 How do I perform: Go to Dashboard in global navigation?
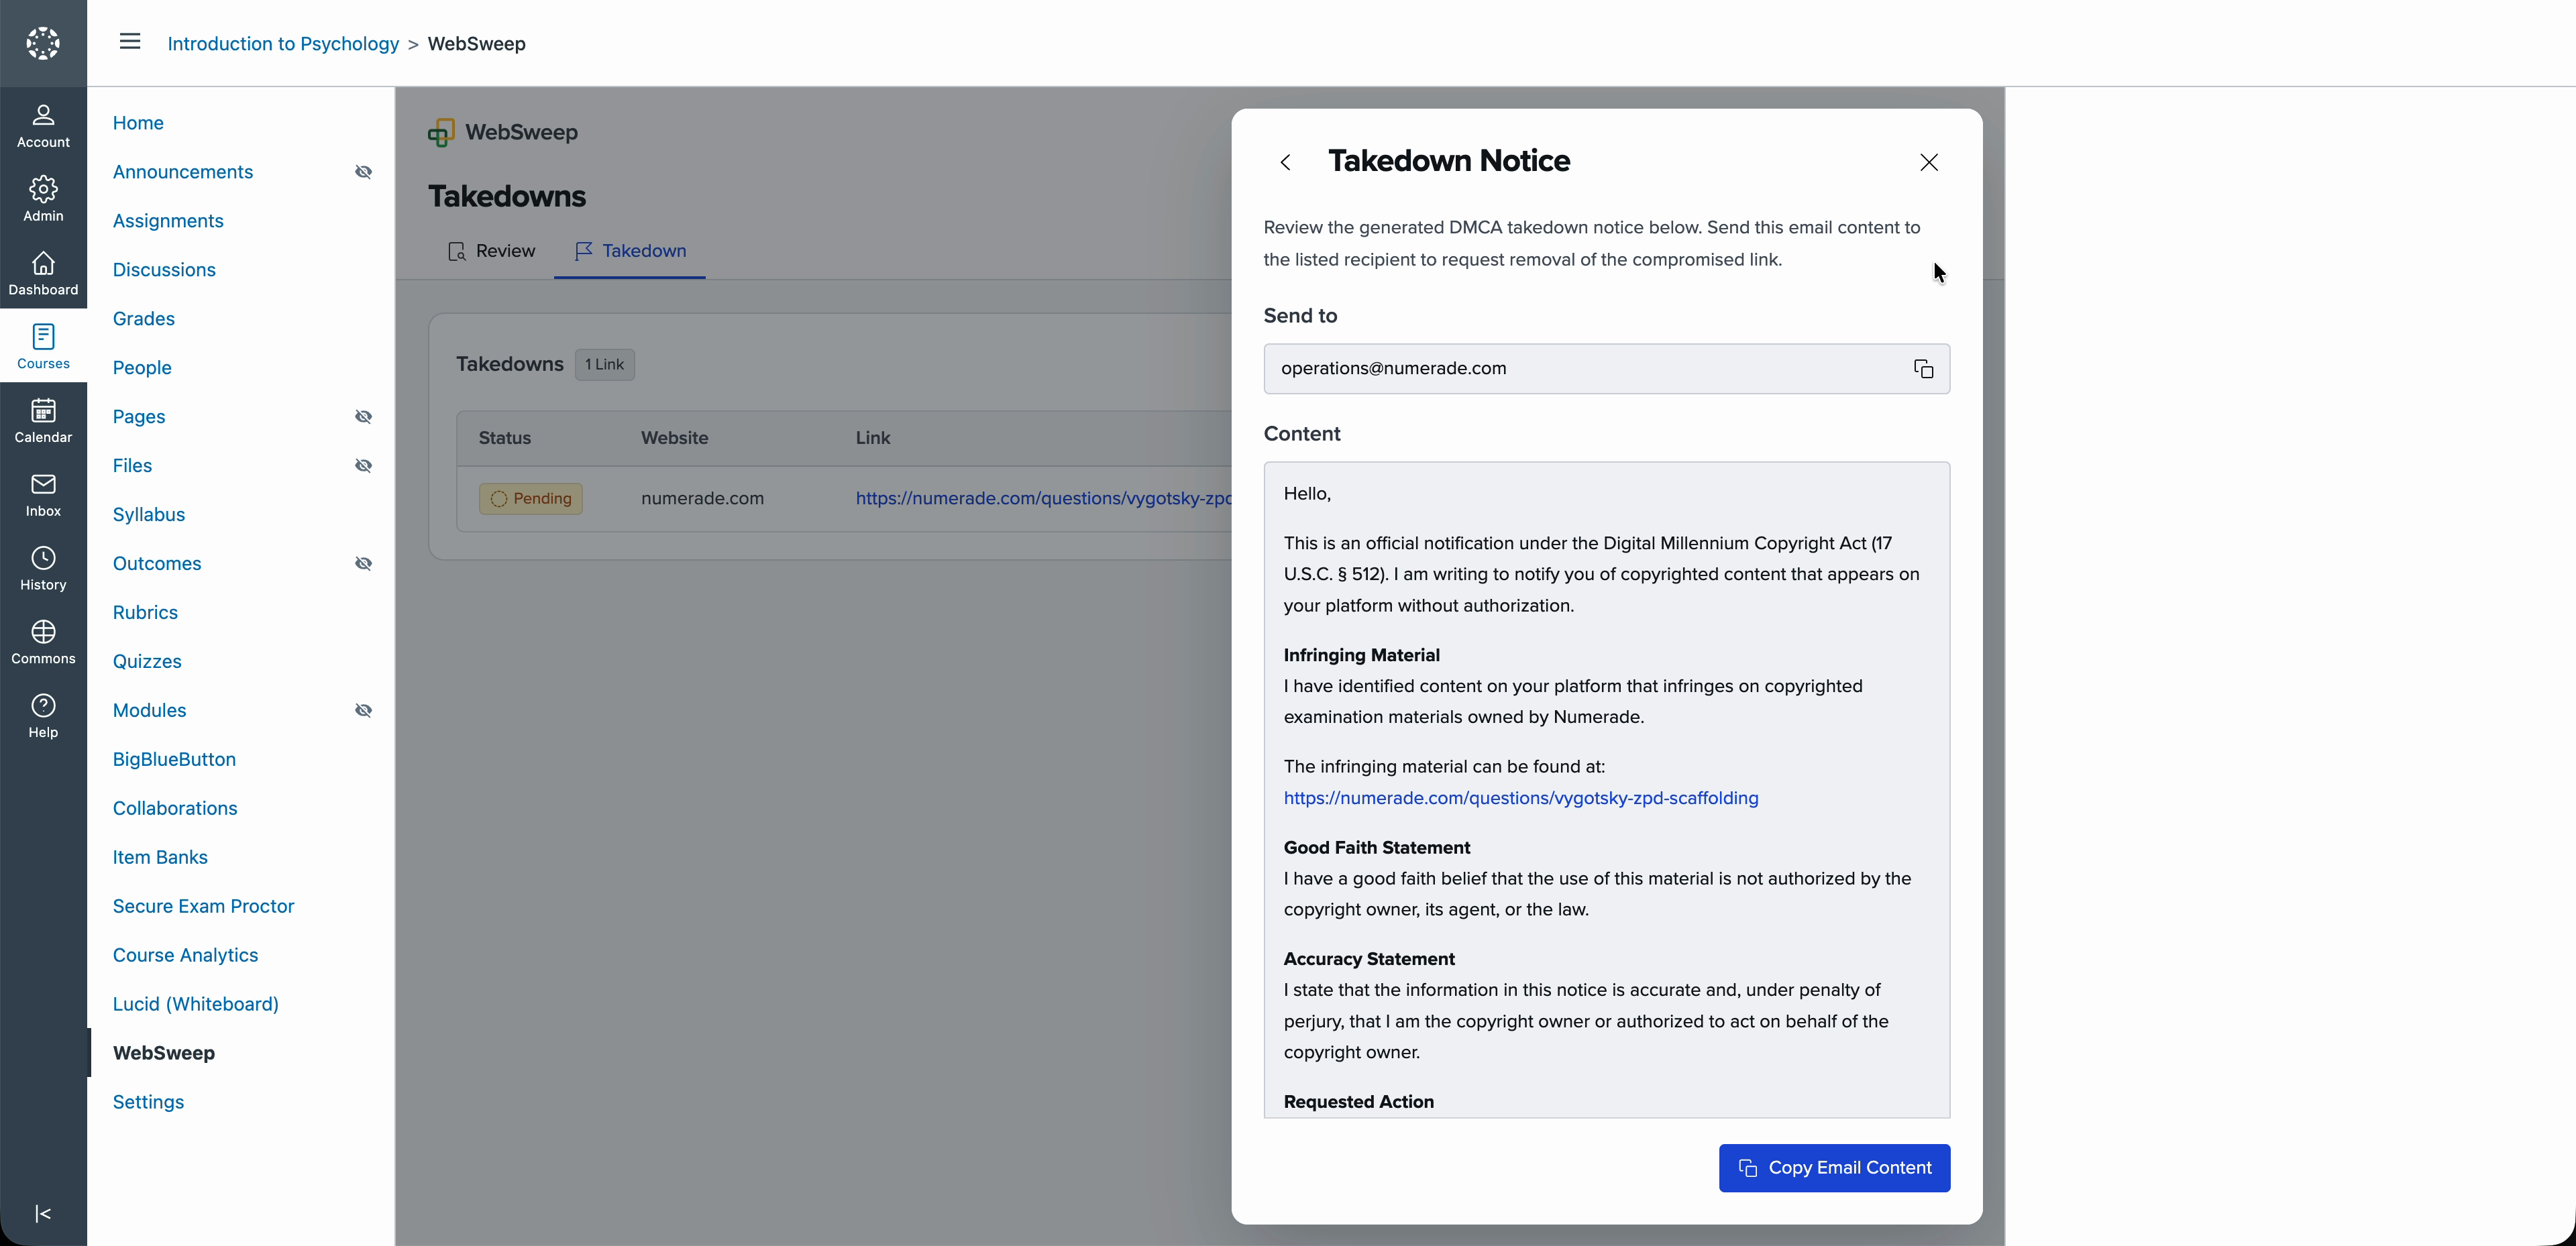[43, 273]
